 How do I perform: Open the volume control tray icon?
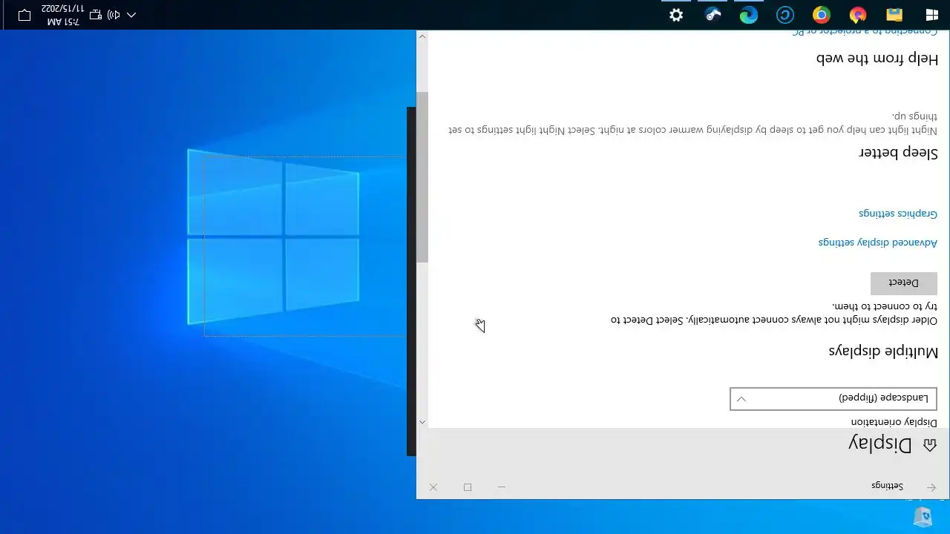click(114, 15)
